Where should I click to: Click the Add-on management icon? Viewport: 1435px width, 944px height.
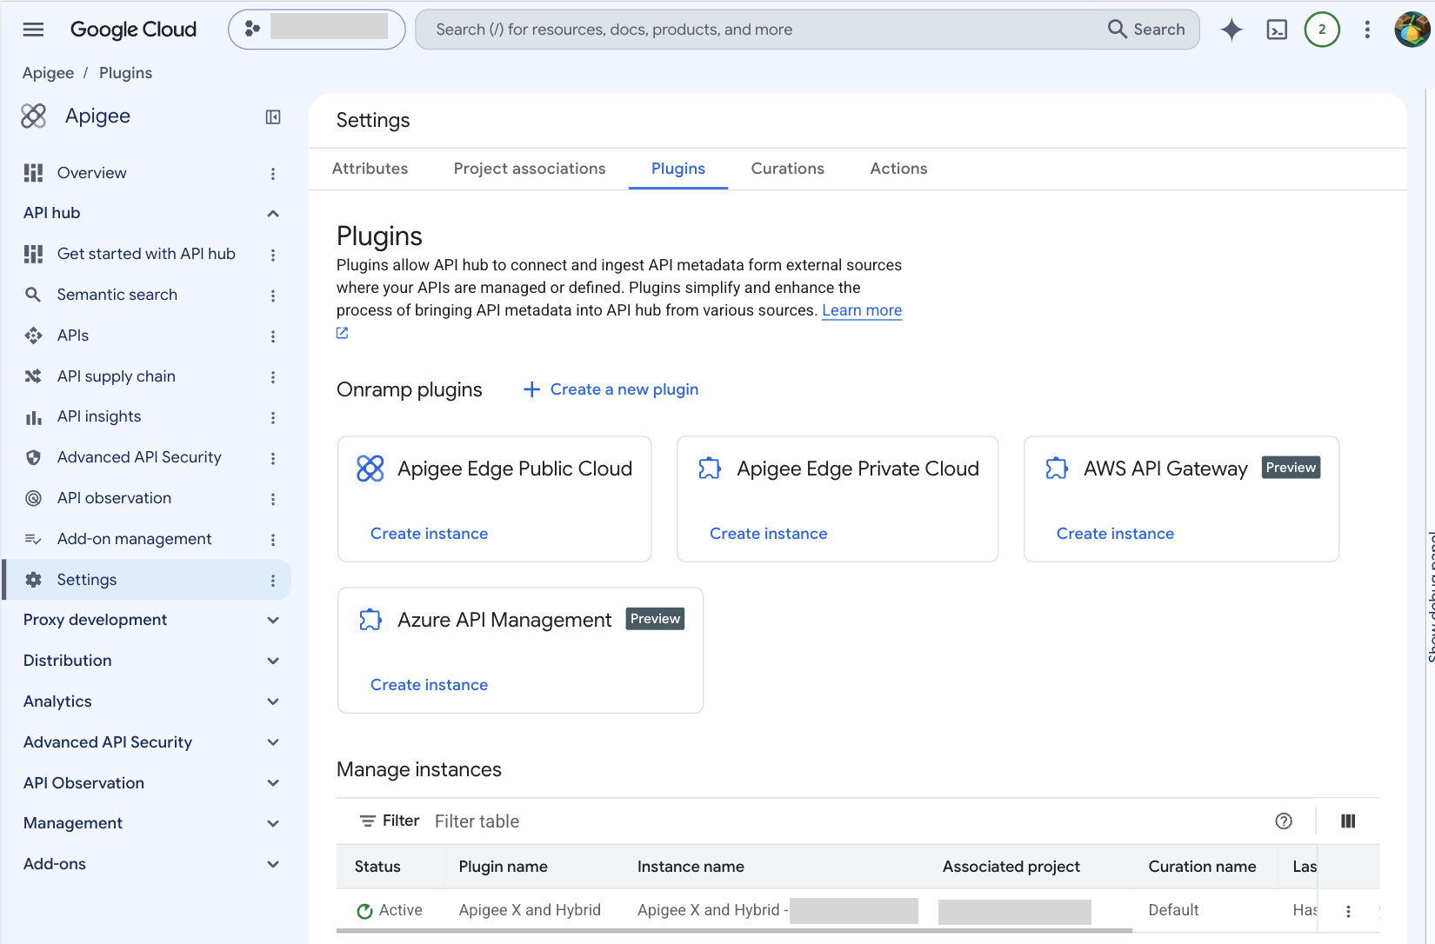[33, 539]
